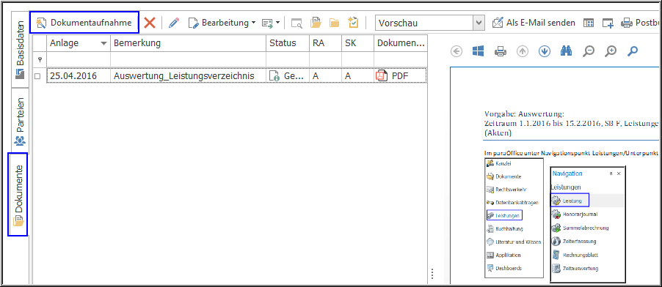Tick the checkbox for the 25.04.2016 row
Viewport: 662px width, 287px height.
click(37, 76)
